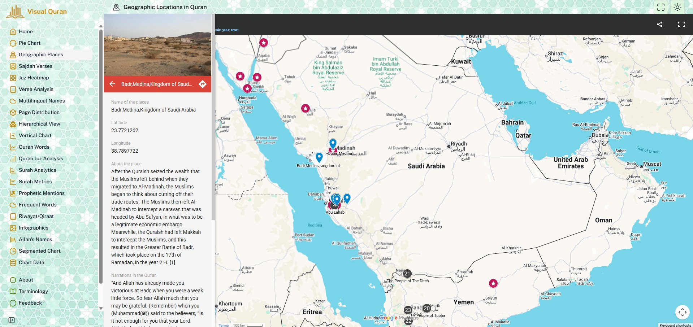Click the map share icon
This screenshot has width=693, height=327.
pyautogui.click(x=659, y=25)
